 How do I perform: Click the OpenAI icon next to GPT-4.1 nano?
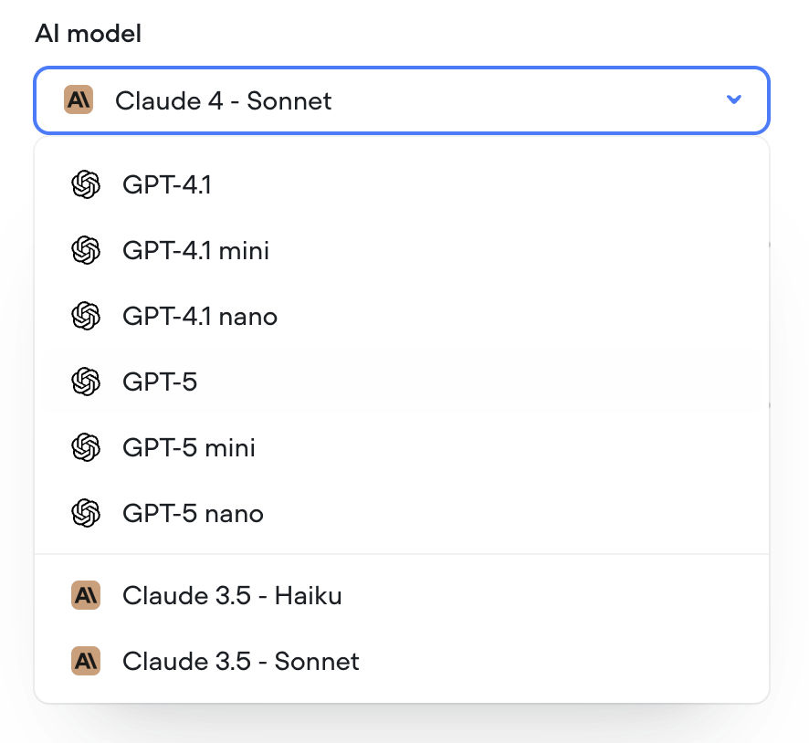click(86, 316)
